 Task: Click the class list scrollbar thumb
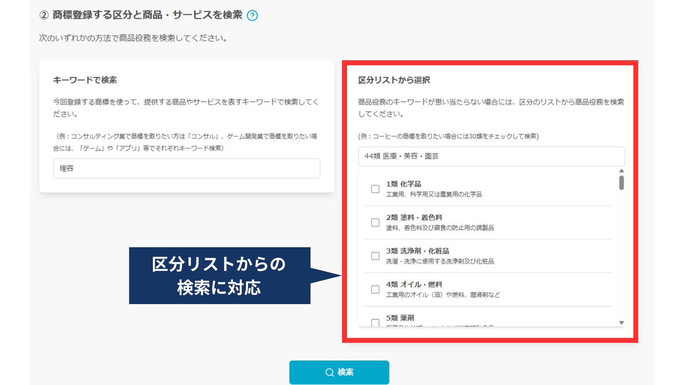621,183
